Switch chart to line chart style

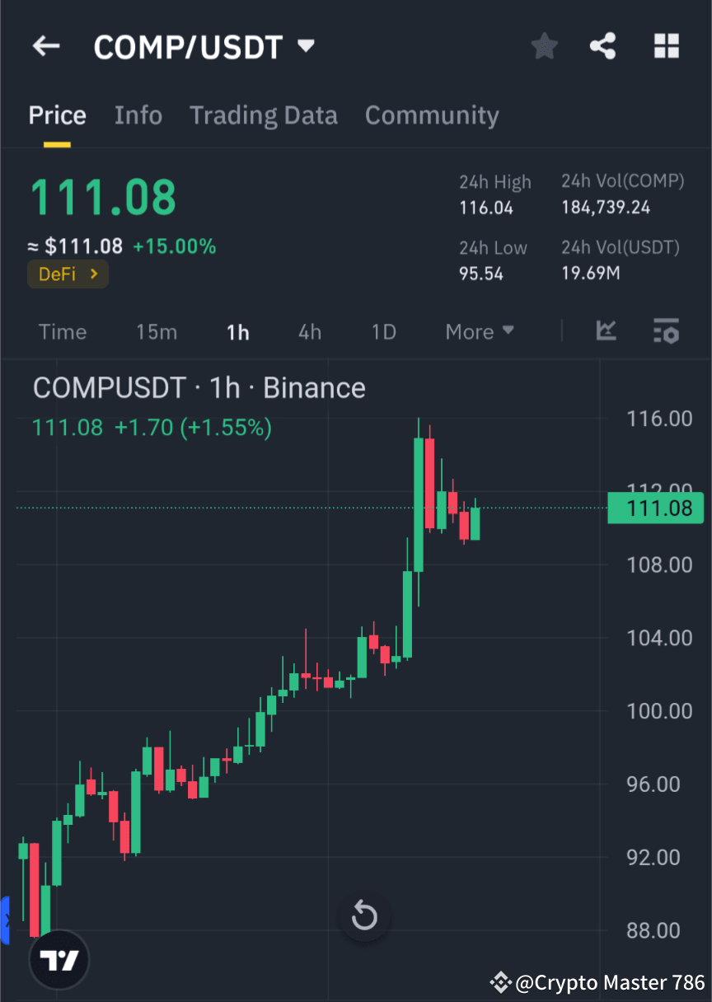[x=607, y=331]
